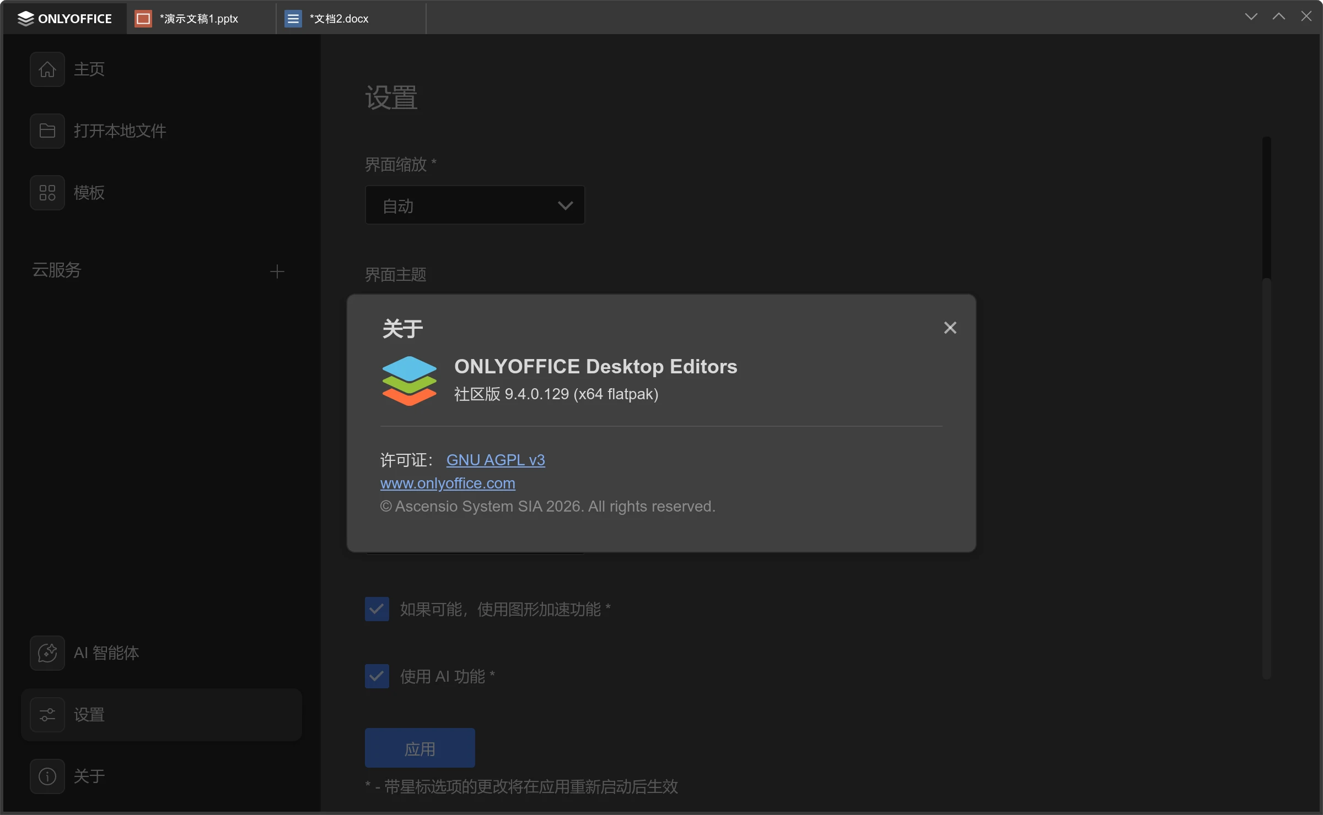Click the ONLYOFFICE layered logo in dialog
Image resolution: width=1323 pixels, height=815 pixels.
coord(410,381)
